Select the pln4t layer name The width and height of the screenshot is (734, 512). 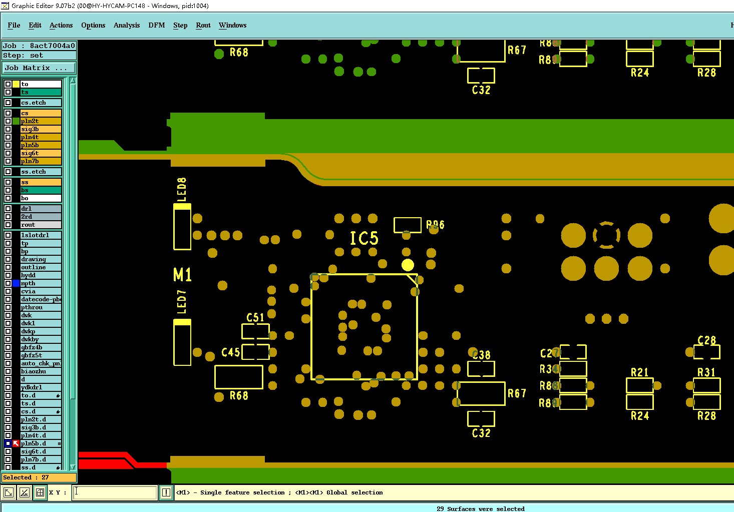(41, 137)
